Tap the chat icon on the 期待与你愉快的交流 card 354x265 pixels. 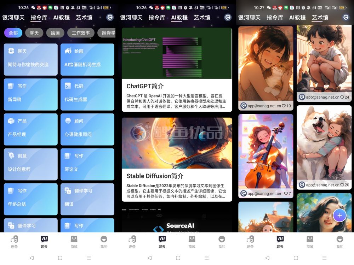11,51
